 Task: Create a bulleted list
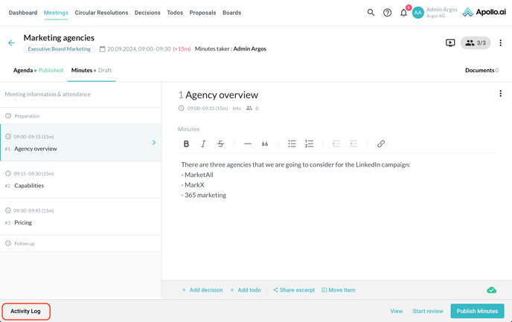click(292, 144)
